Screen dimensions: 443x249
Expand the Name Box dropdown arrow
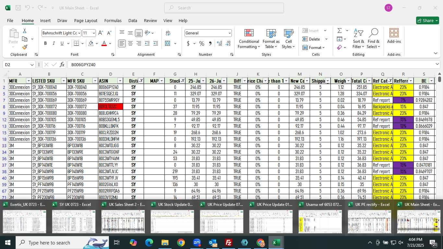pos(32,65)
